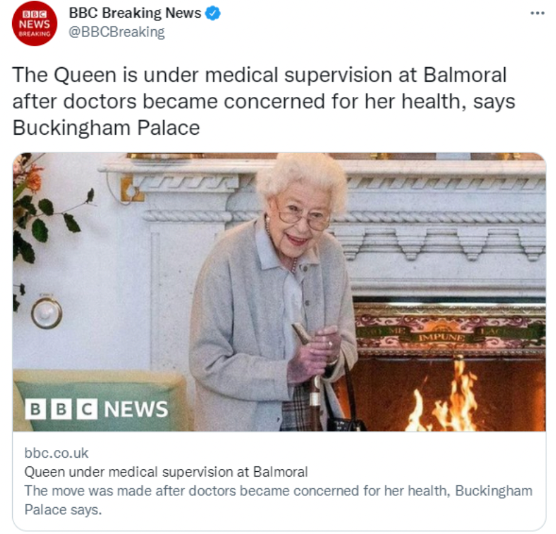The image size is (556, 534).
Task: Open the BBC Breaking News display name
Action: coord(135,13)
